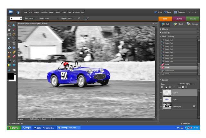Select the Lasso tool
206x138 pixels.
pyautogui.click(x=14, y=34)
